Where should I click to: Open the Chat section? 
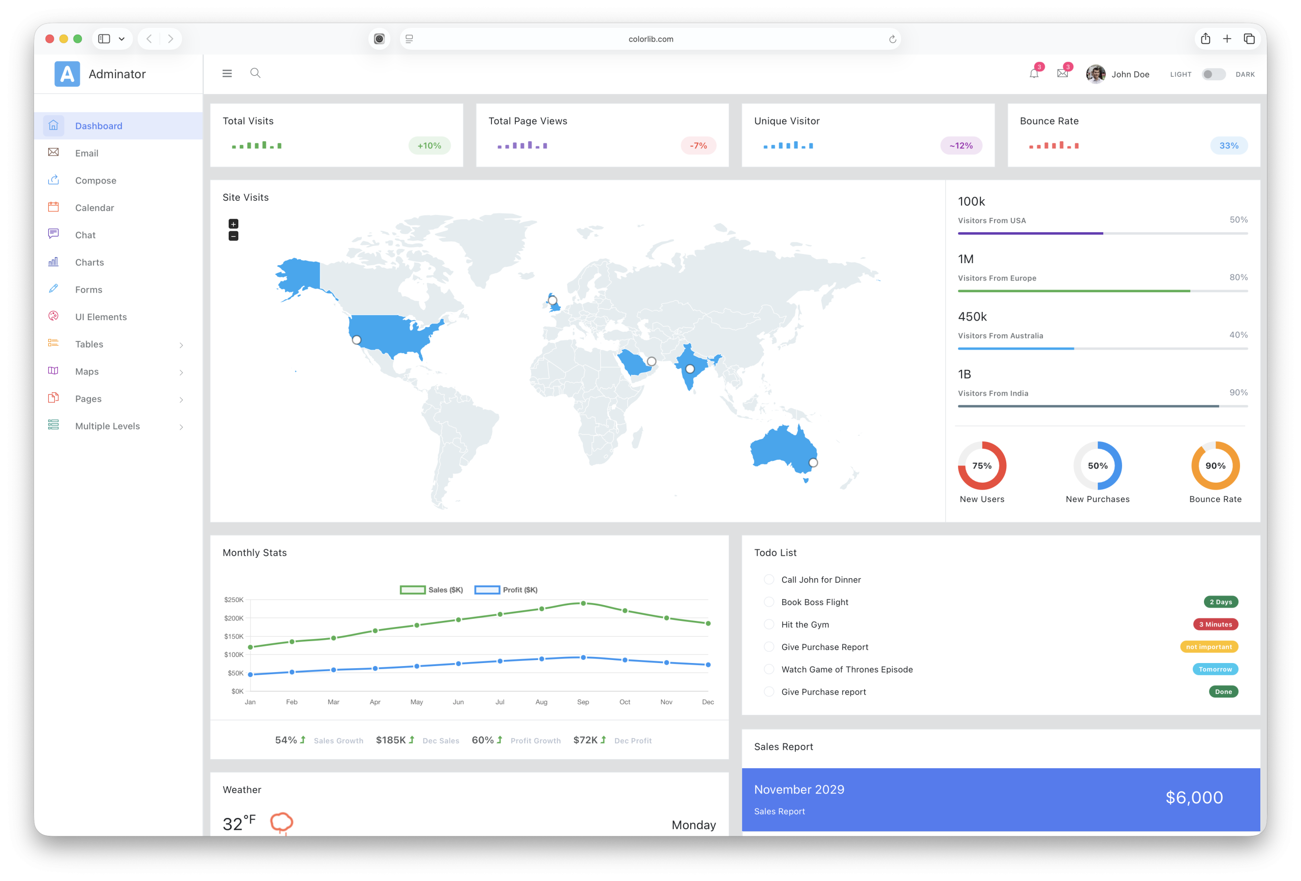pos(85,235)
